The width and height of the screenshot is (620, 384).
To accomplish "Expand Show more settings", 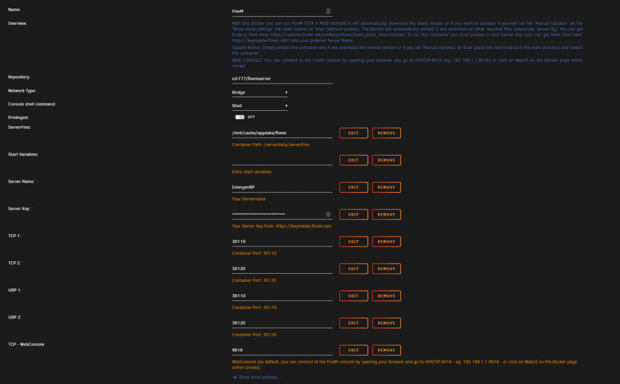I will (x=257, y=377).
